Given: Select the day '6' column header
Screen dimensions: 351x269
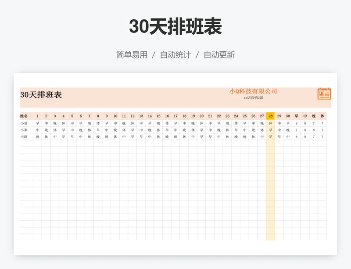Looking at the screenshot, I should 81,116.
